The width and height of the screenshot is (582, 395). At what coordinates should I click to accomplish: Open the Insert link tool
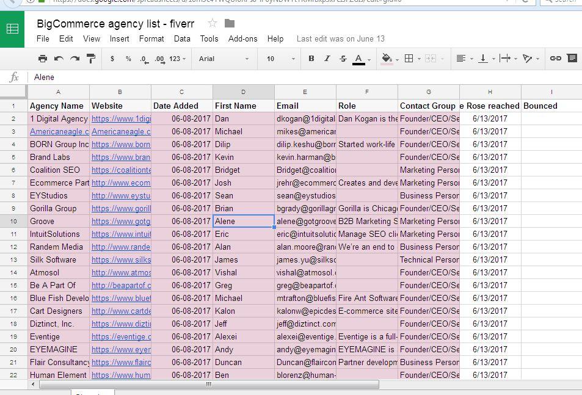555,58
